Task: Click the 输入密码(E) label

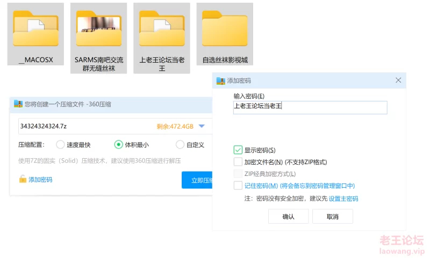Action: click(x=249, y=96)
